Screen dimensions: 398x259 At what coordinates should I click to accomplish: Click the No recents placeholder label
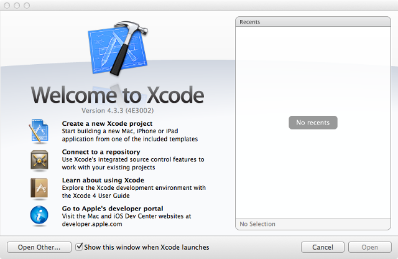[313, 123]
